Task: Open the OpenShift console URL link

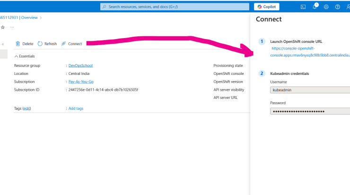Action: (310, 52)
